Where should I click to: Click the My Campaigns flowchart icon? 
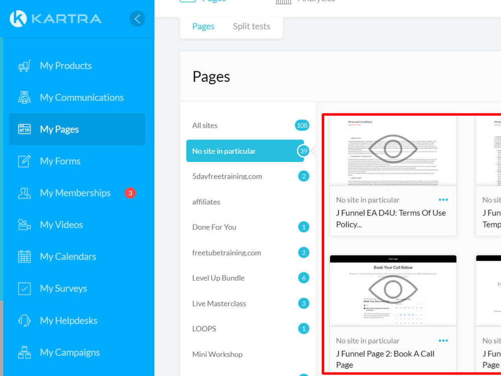point(24,352)
